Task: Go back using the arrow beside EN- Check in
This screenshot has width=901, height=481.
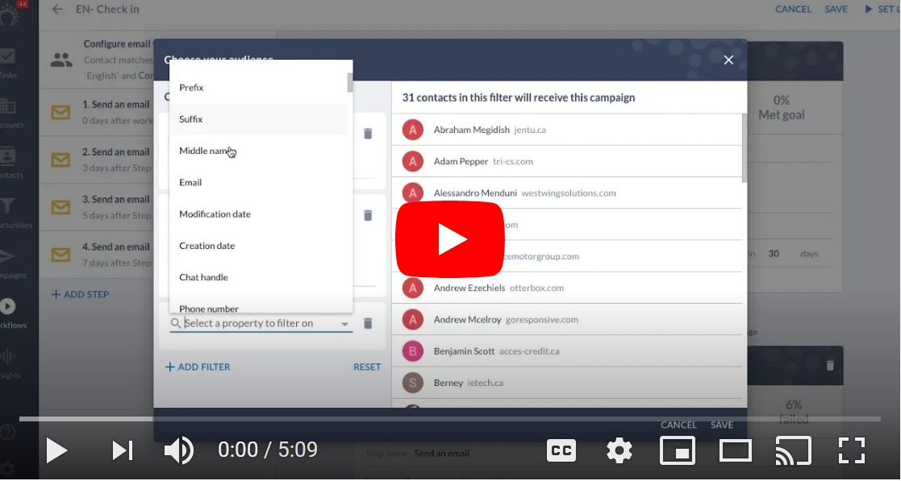Action: point(57,10)
